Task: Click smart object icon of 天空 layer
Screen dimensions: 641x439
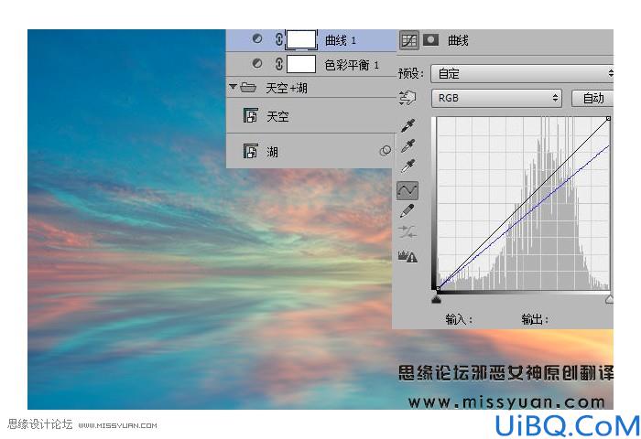Action: 251,115
